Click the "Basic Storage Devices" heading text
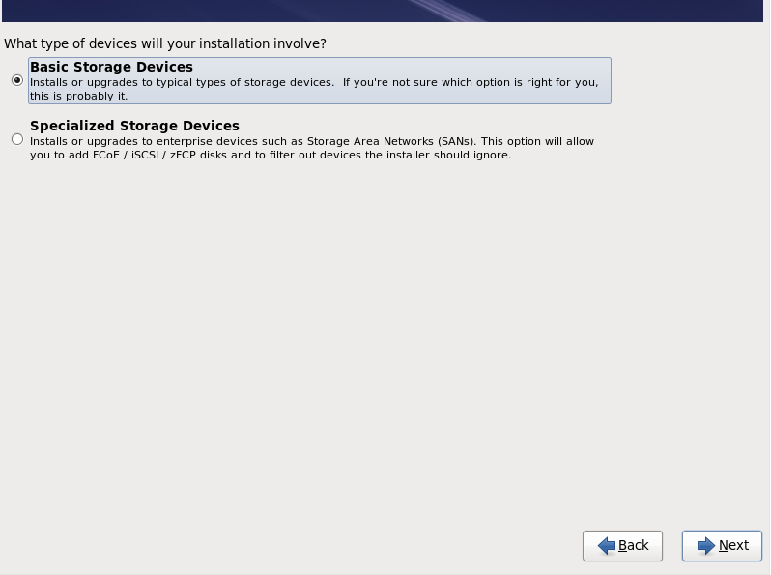 pos(112,67)
